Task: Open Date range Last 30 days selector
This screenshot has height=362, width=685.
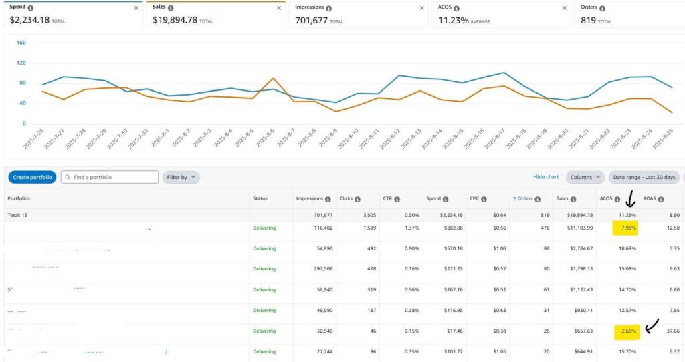Action: [x=644, y=177]
